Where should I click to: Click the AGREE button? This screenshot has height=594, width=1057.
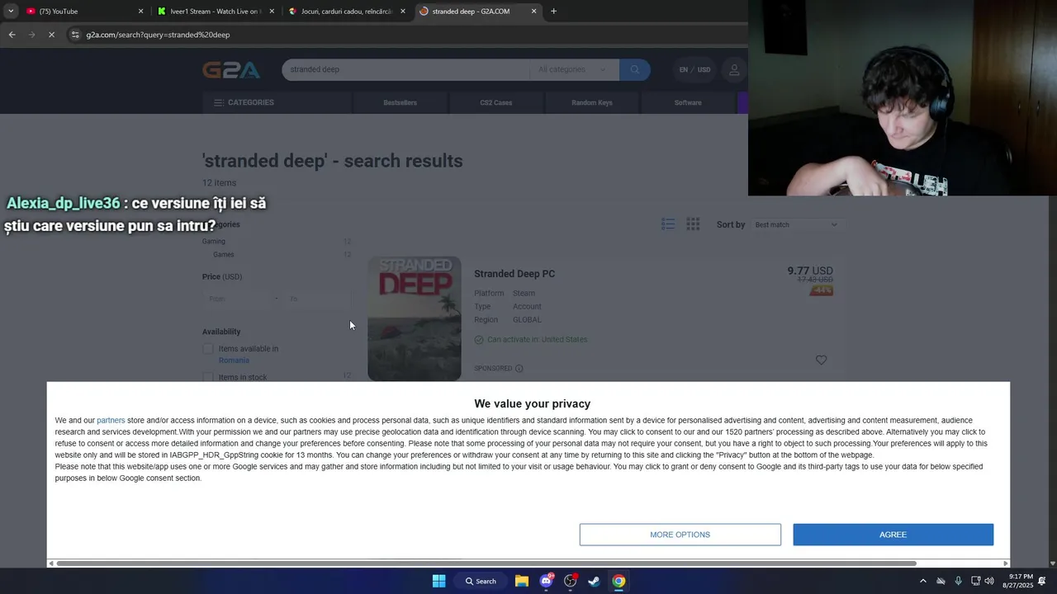[893, 535]
